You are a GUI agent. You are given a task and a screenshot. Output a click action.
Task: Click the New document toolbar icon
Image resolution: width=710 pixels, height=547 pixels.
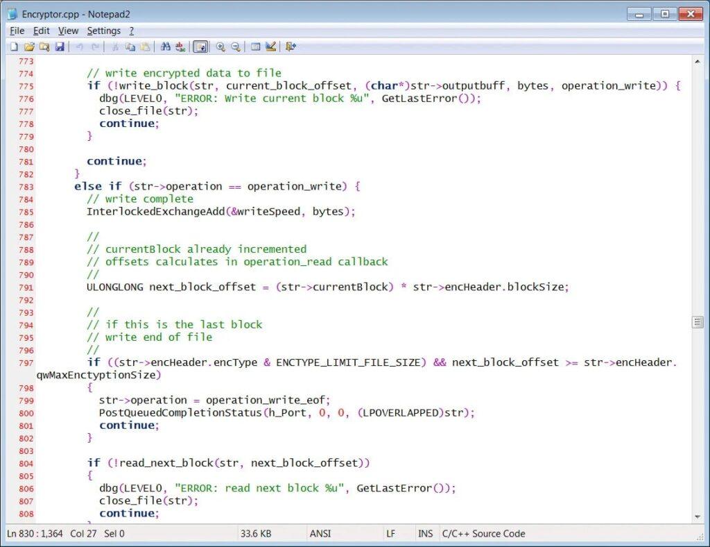(14, 47)
